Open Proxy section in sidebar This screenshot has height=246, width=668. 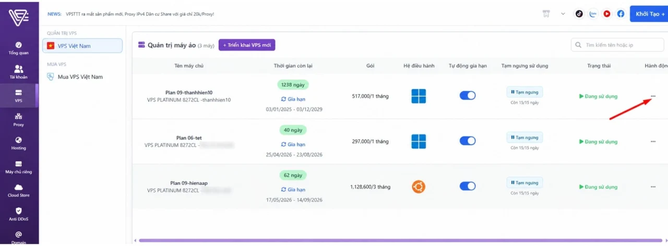pos(19,120)
